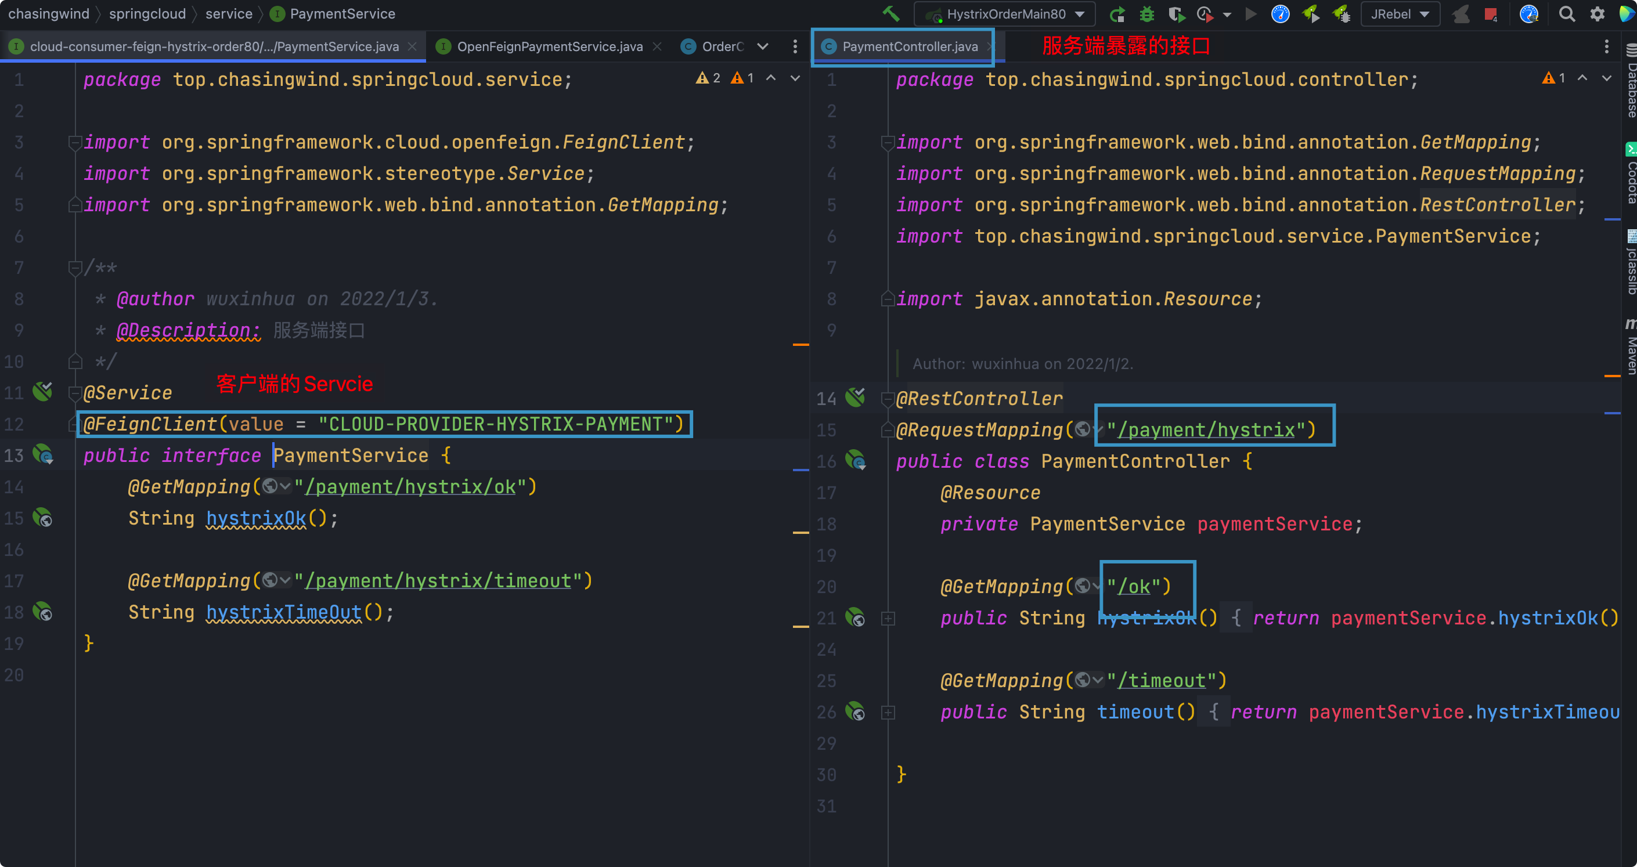Close the OpenFeignPaymentService.java tab
Image resolution: width=1637 pixels, height=867 pixels.
pos(657,46)
